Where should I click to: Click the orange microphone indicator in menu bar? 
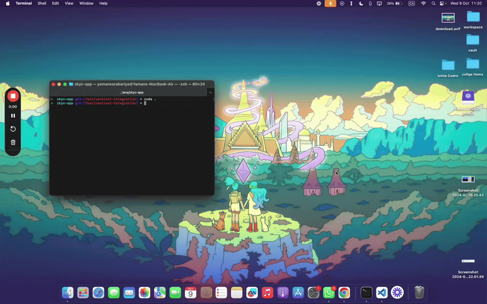coord(330,3)
